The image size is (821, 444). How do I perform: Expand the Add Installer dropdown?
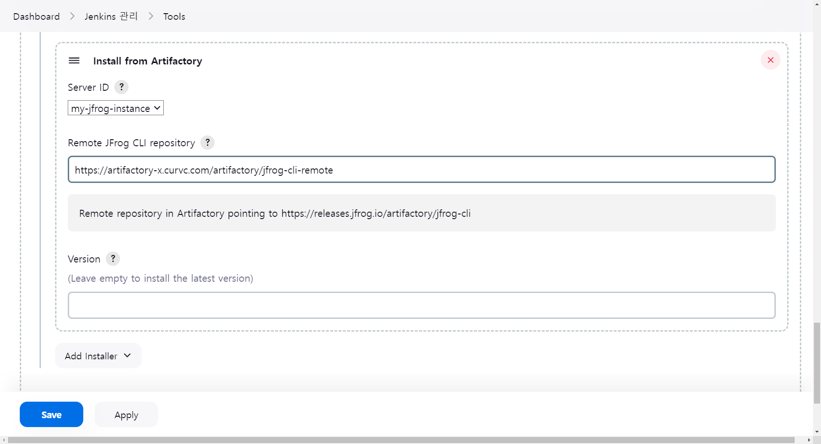(98, 356)
